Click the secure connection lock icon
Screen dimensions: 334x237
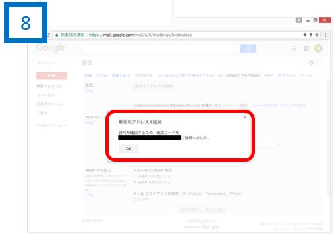click(x=57, y=35)
